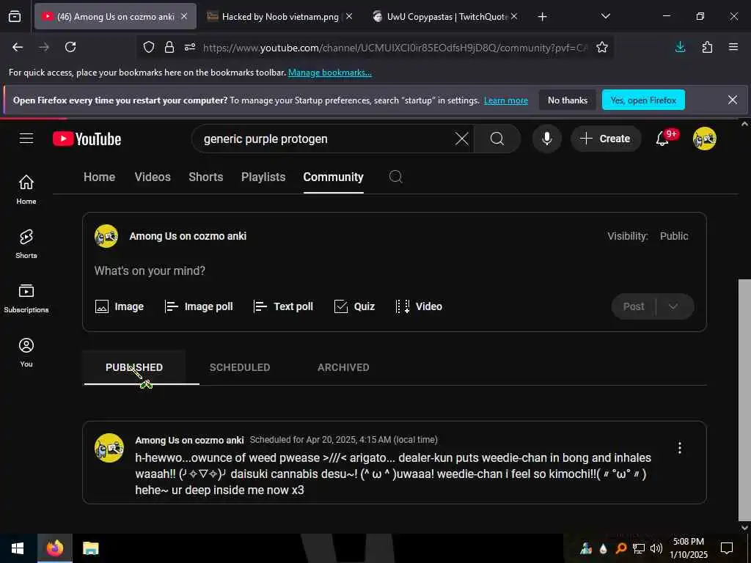Open Subscriptions in the sidebar
Viewport: 751px width, 563px height.
[x=26, y=298]
